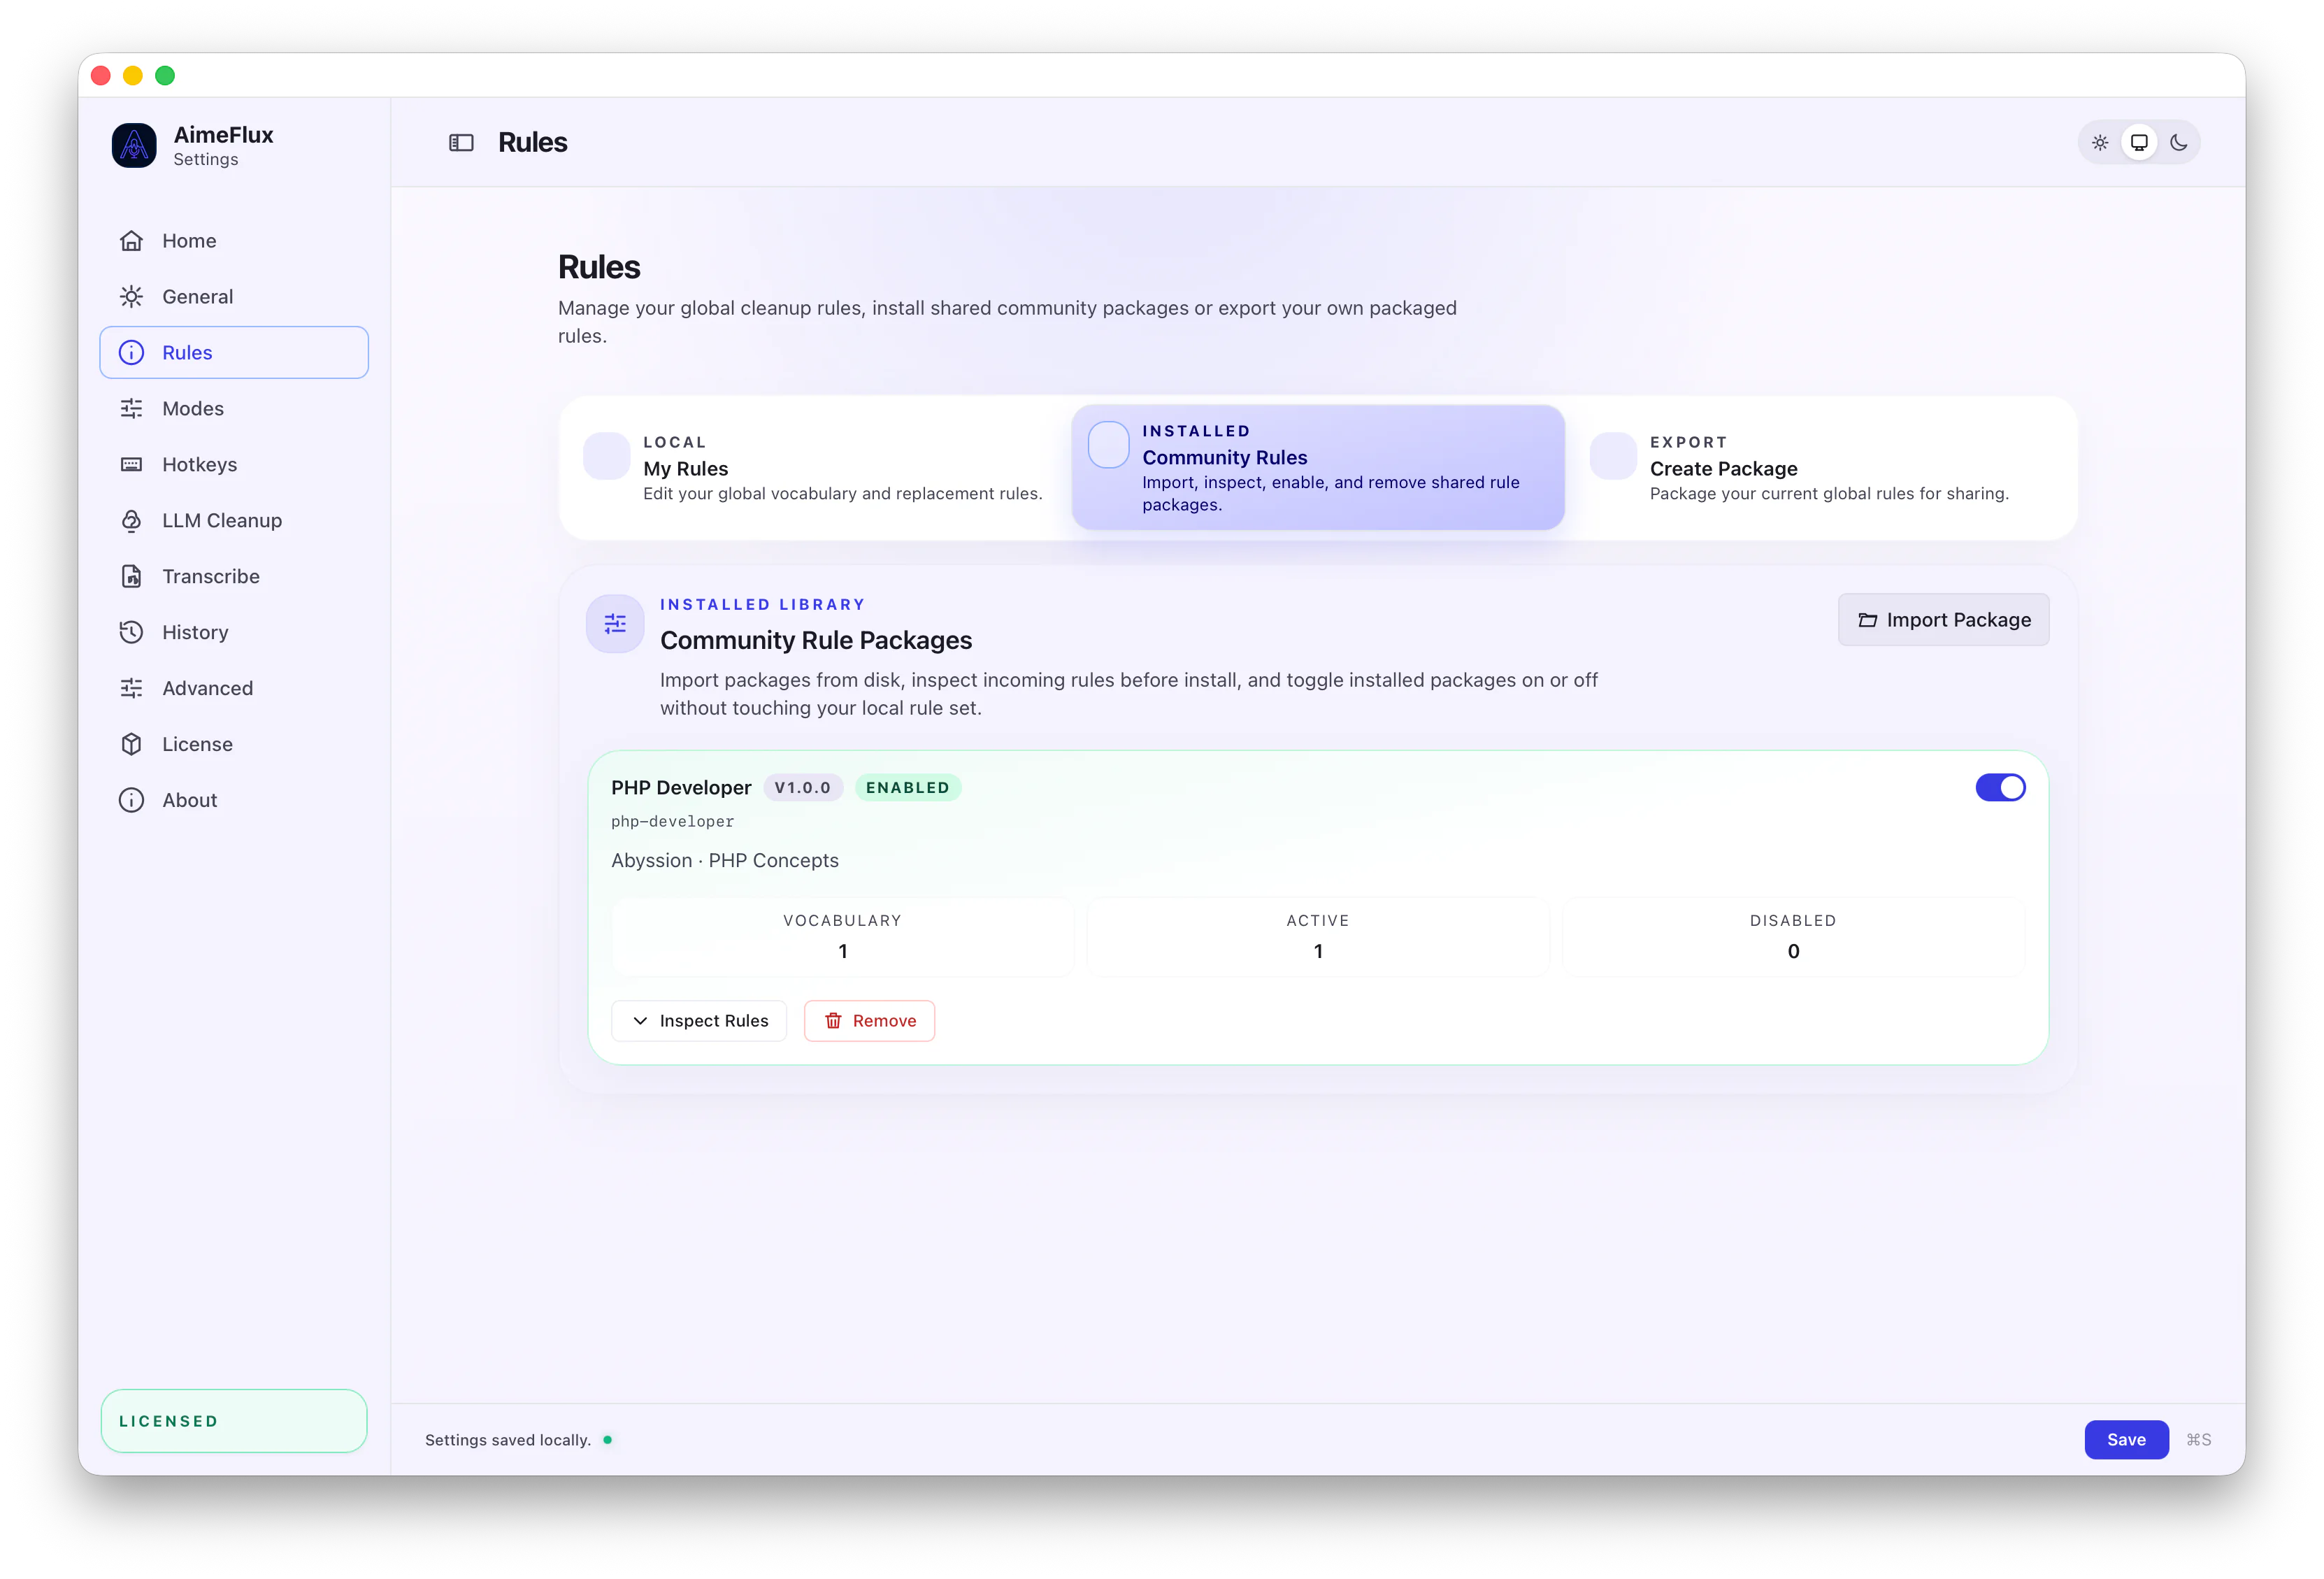Go to Home in the sidebar
This screenshot has width=2324, height=1579.
click(234, 241)
